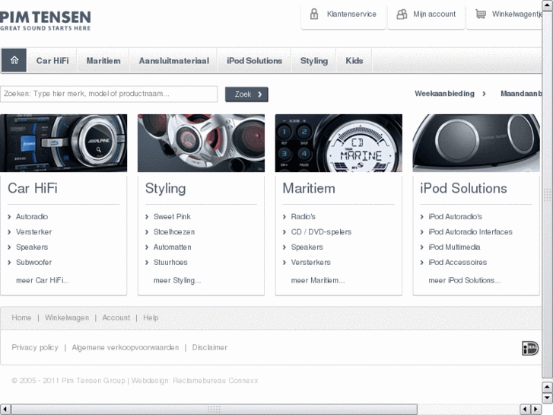The height and width of the screenshot is (415, 553).
Task: Click the footer Home link
Action: (21, 318)
